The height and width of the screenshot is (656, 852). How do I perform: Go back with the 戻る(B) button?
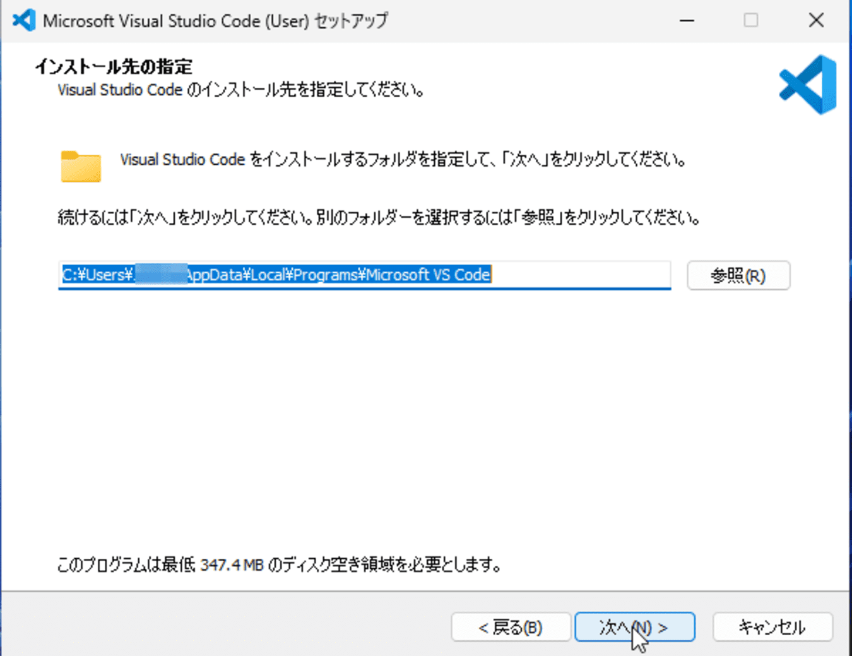[511, 627]
